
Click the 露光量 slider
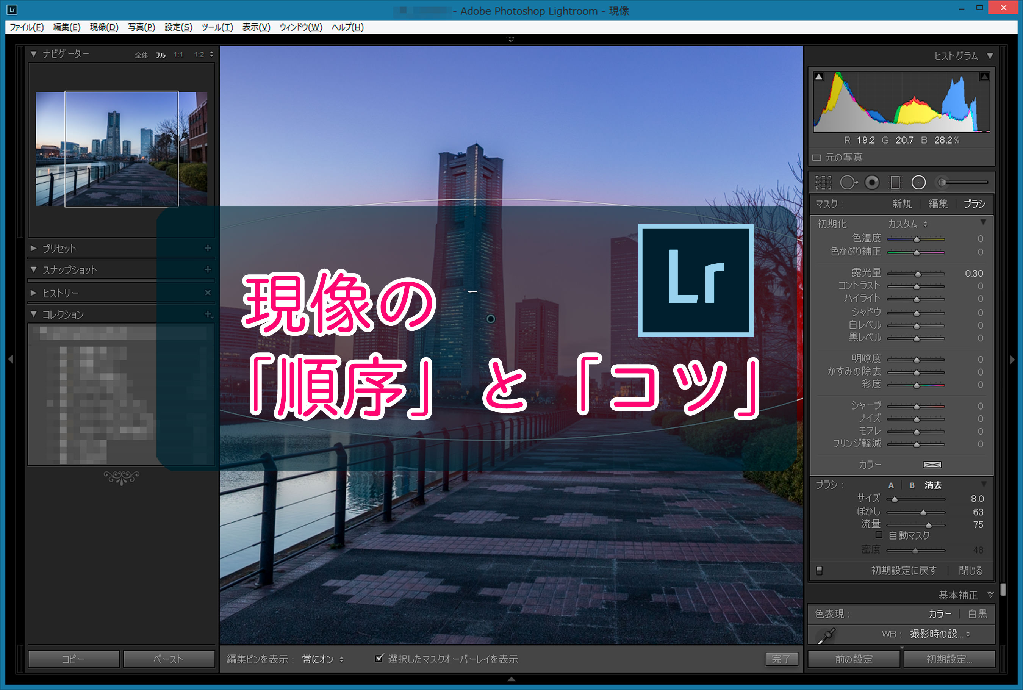[x=916, y=274]
